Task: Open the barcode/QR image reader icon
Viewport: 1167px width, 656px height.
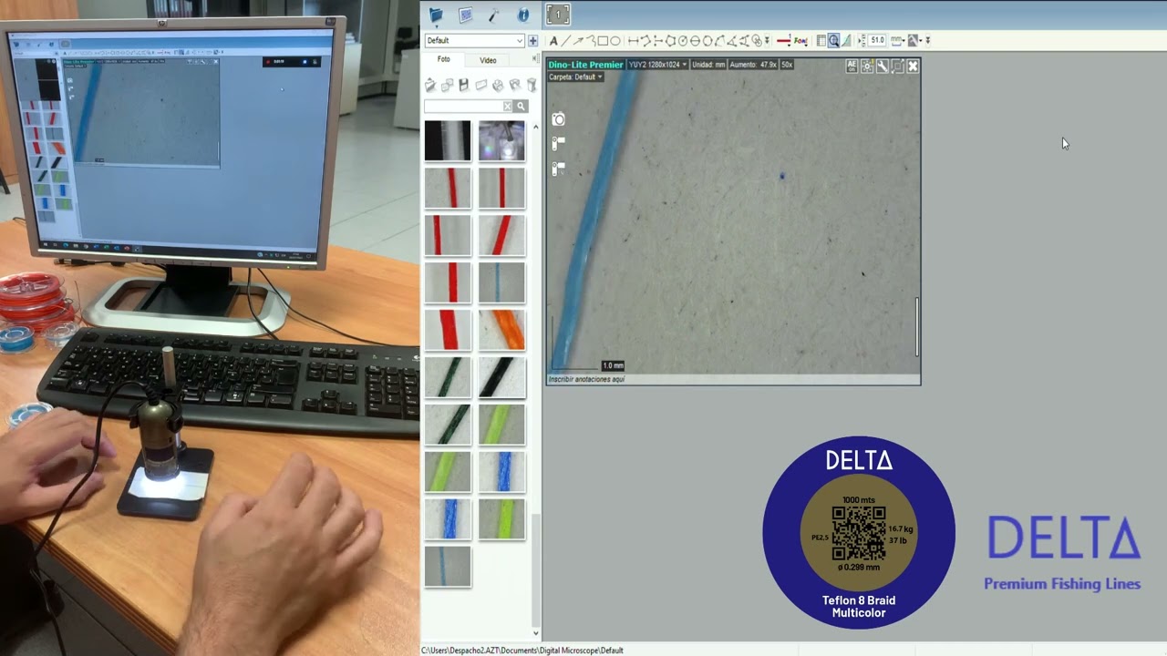Action: tap(466, 15)
